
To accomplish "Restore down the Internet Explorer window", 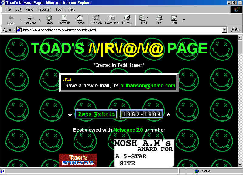I will click(234, 3).
